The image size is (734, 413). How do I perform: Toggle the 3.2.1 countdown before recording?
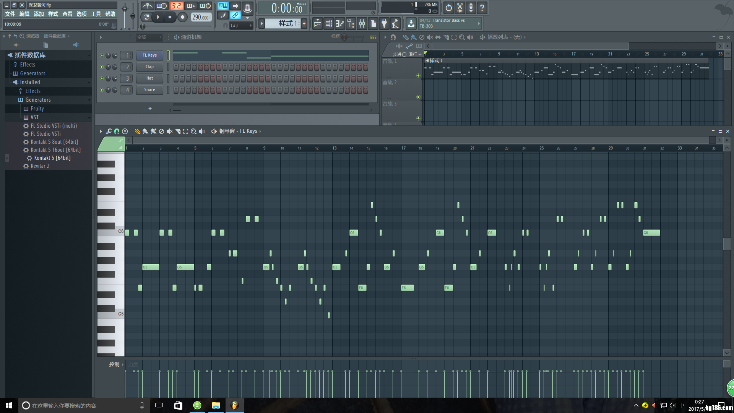coord(177,6)
